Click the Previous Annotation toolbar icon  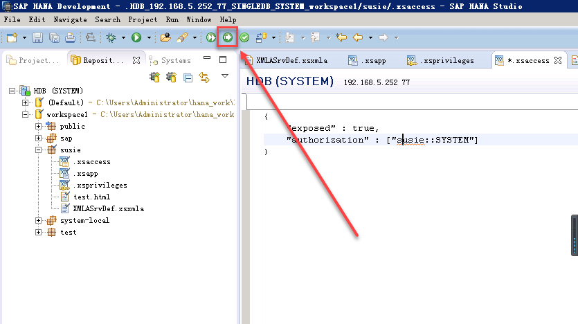point(315,37)
